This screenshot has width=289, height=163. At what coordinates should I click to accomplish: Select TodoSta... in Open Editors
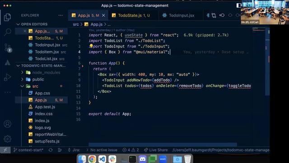coord(41,38)
